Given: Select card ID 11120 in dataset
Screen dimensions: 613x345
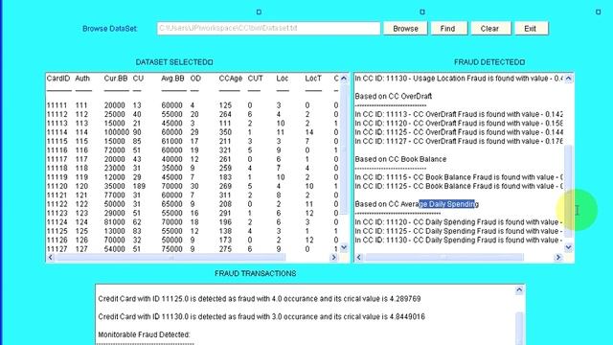Looking at the screenshot, I should (57, 186).
